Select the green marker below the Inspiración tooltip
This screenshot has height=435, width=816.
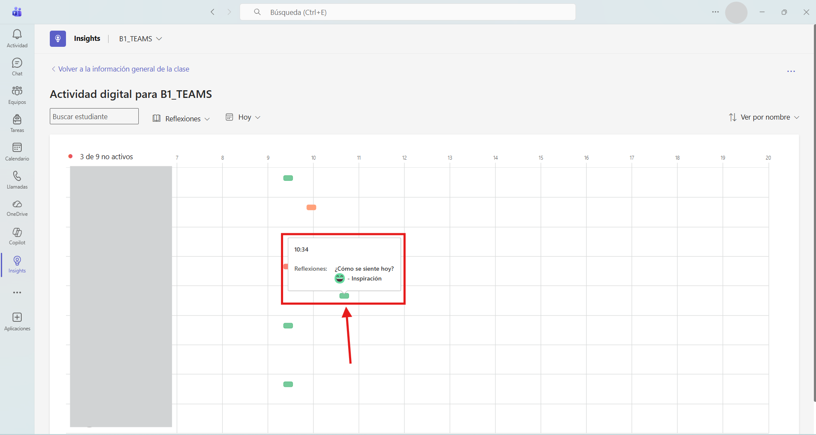tap(344, 296)
